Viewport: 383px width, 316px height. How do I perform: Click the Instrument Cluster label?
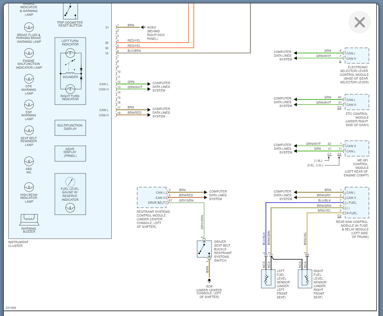point(18,244)
